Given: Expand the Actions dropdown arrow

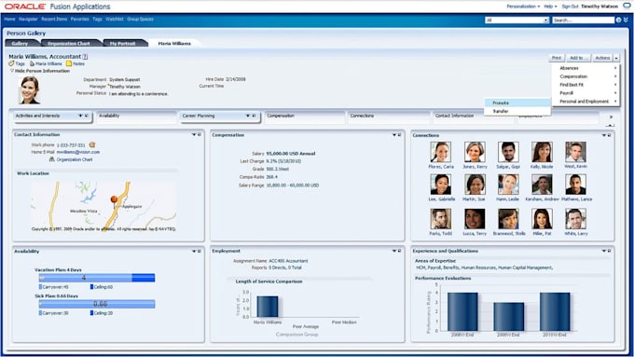Looking at the screenshot, I should point(616,58).
